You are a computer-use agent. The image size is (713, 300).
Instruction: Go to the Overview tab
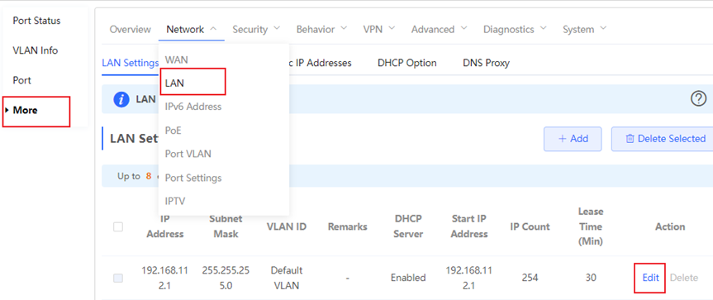tap(130, 30)
